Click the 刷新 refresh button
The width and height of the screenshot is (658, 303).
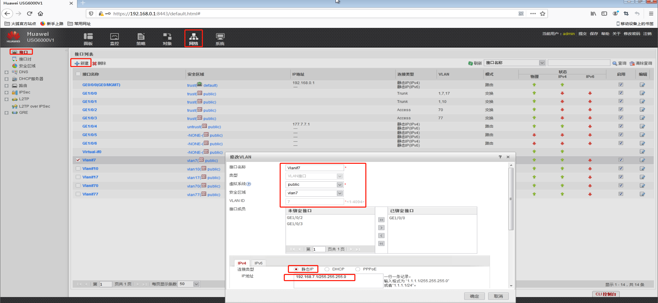[x=475, y=63]
